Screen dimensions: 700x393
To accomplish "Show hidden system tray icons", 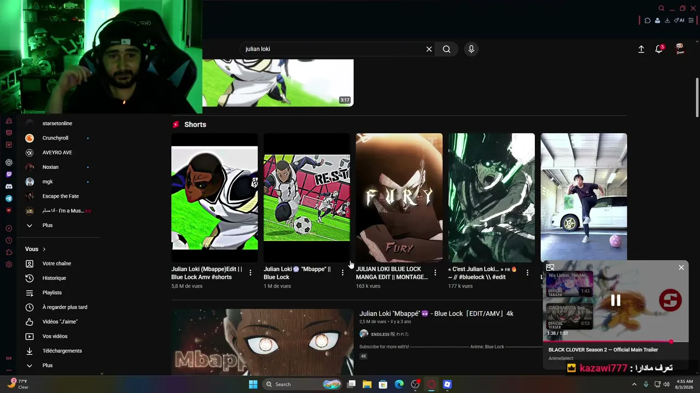I will (x=634, y=384).
